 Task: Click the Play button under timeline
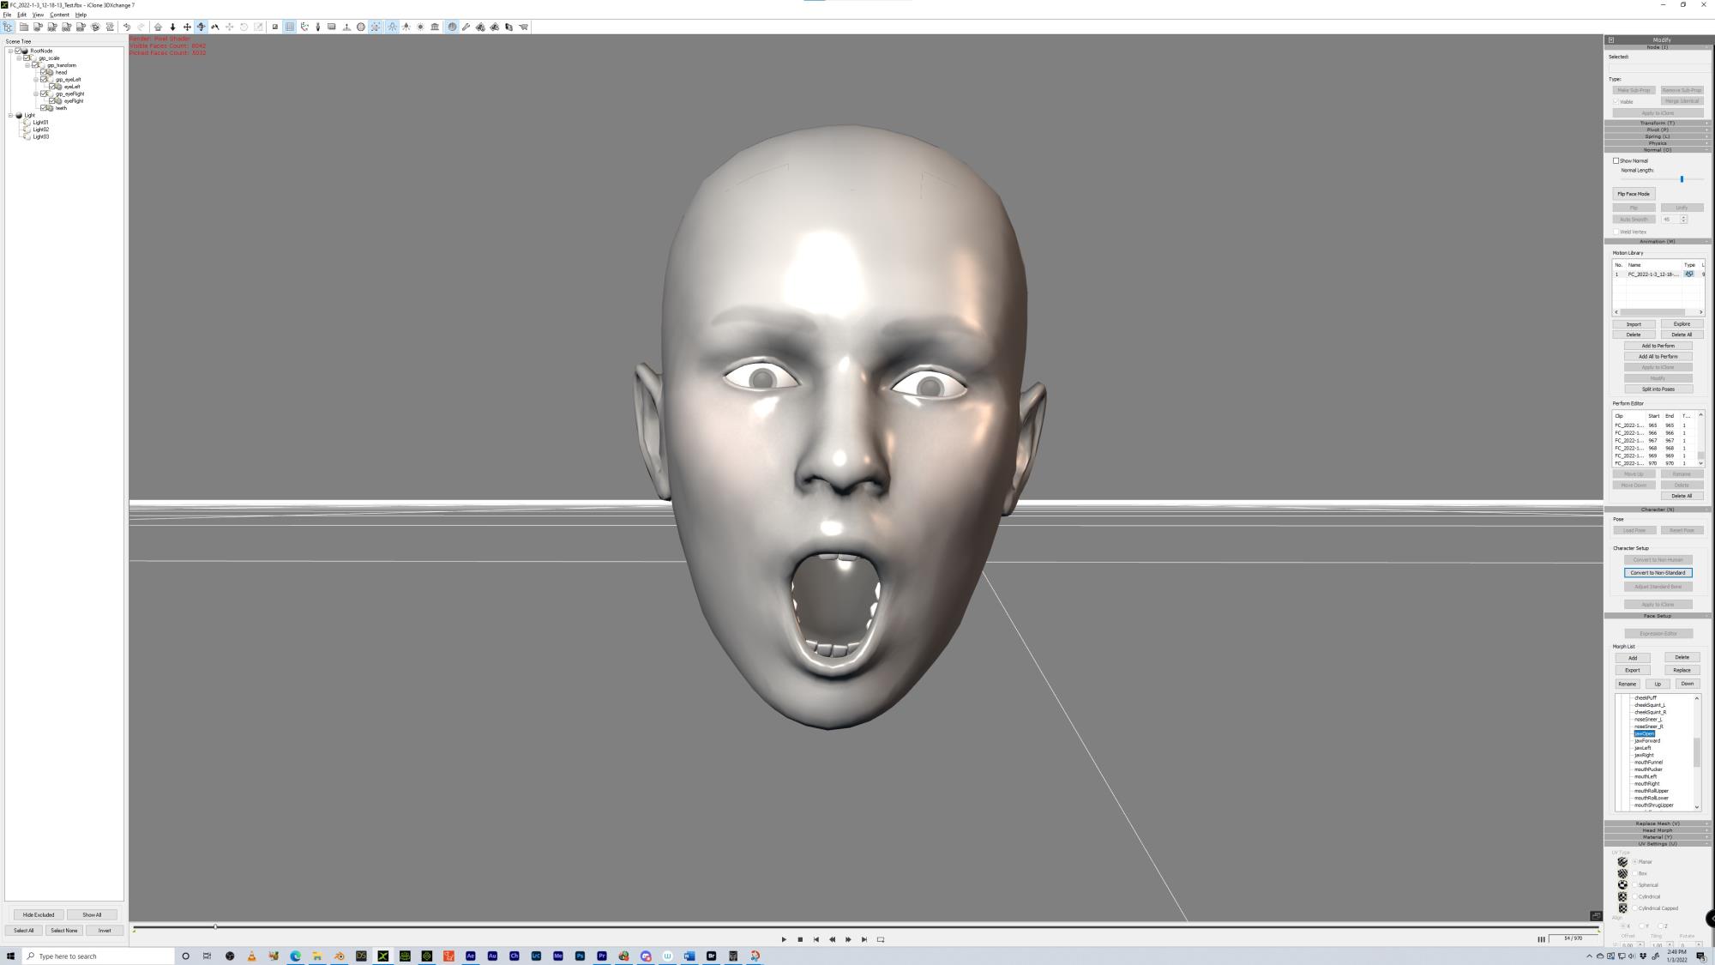[784, 939]
